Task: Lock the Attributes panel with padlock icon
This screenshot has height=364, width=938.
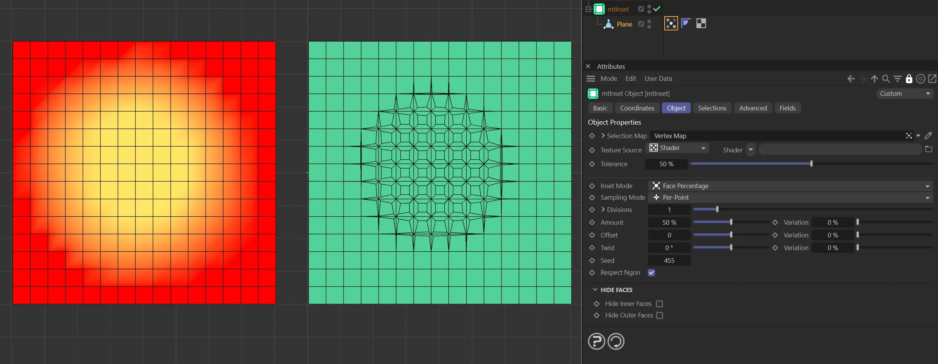Action: [909, 79]
